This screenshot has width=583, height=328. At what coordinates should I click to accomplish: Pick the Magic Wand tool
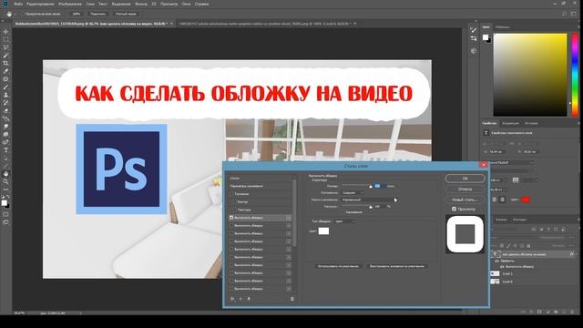(5, 56)
